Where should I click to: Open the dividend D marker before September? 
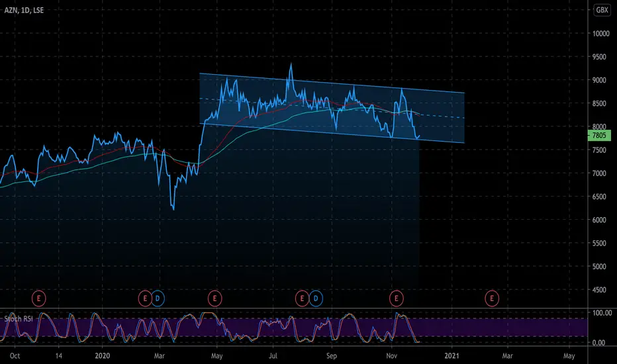point(316,298)
